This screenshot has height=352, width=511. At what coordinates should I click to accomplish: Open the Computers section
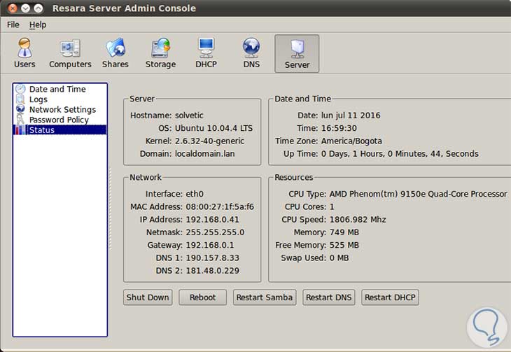(x=70, y=53)
